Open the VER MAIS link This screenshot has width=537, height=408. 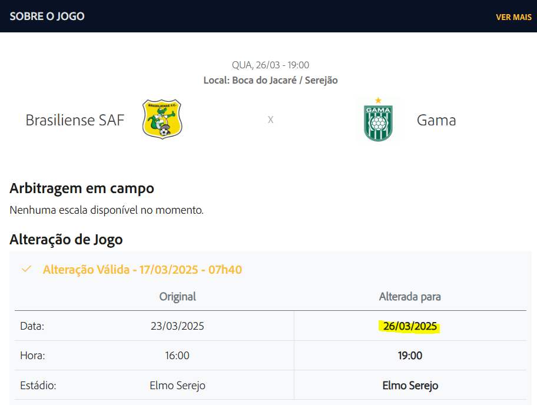click(x=513, y=17)
